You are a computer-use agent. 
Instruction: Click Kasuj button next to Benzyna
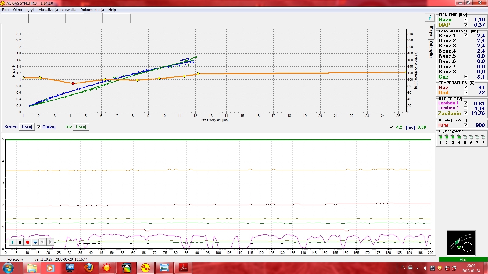(27, 127)
